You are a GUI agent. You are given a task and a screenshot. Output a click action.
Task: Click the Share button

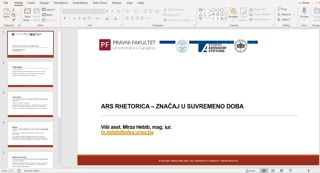[x=304, y=3]
